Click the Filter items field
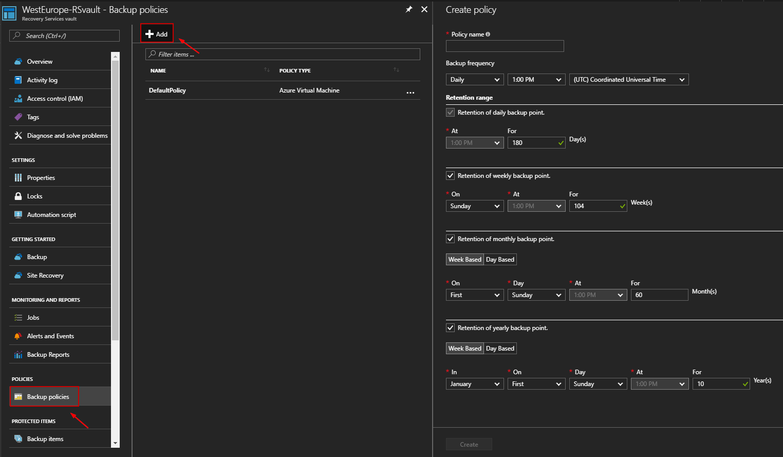Viewport: 783px width, 457px height. (x=283, y=54)
